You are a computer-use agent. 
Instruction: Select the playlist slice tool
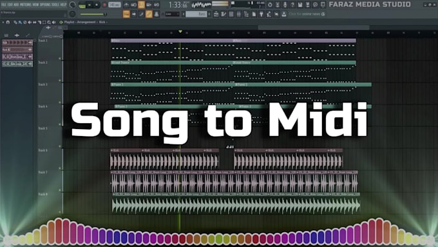click(39, 22)
